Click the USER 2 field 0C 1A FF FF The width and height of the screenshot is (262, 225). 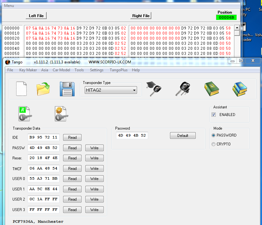(43, 199)
